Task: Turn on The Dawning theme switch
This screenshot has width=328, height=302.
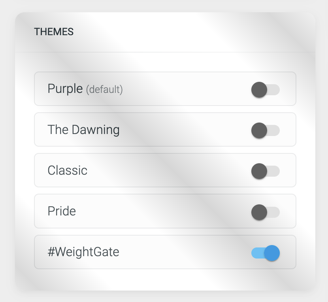Action: point(265,130)
